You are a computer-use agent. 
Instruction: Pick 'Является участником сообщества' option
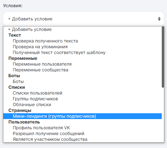coord(50,139)
